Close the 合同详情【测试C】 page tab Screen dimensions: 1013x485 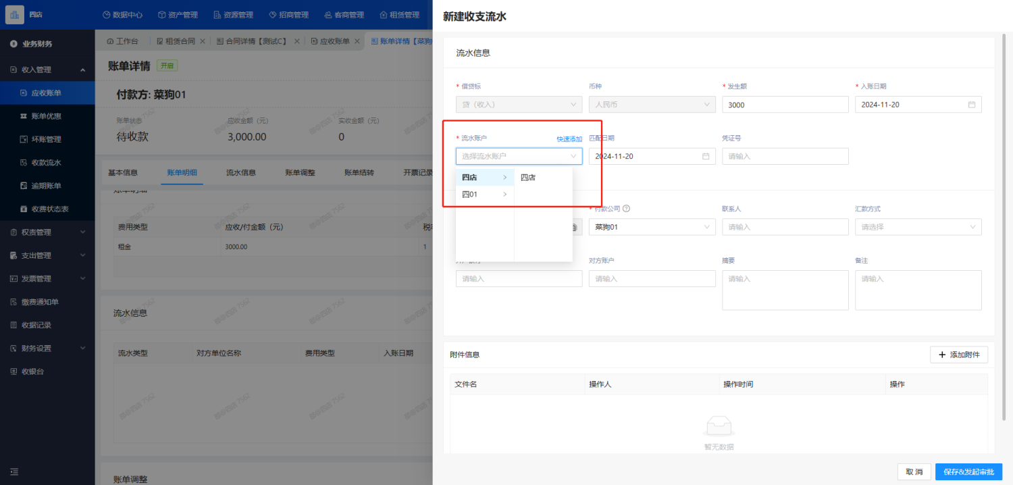pos(296,41)
